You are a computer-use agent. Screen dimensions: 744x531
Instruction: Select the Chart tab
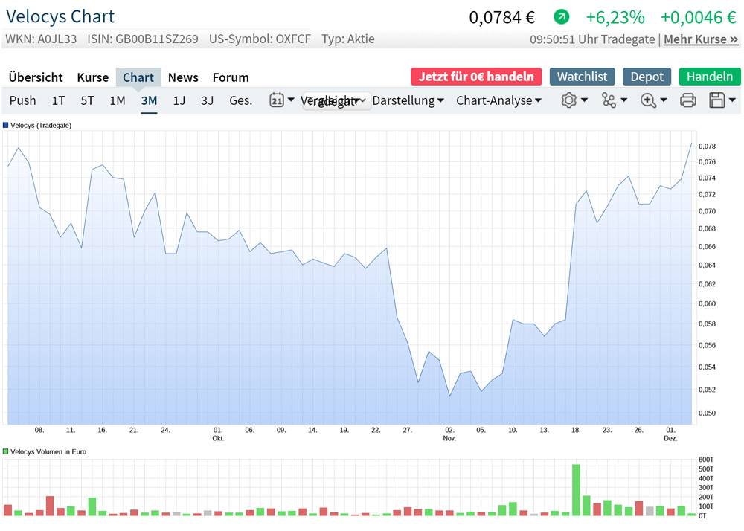tap(138, 77)
